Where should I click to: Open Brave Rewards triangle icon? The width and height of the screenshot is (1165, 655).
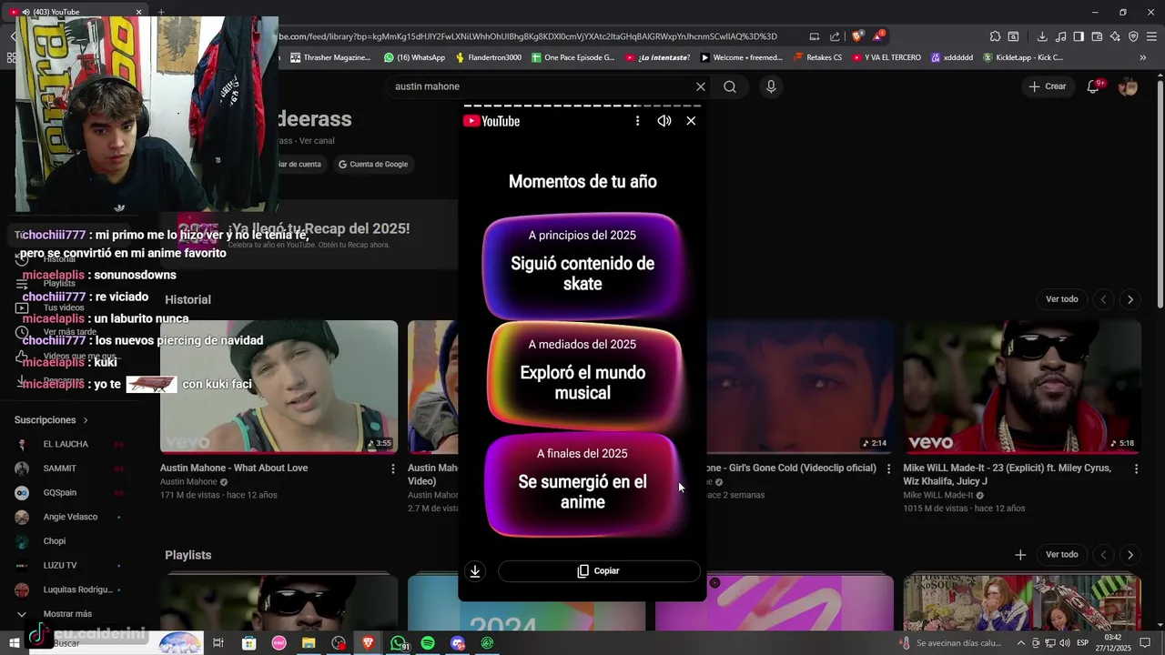[x=877, y=36]
